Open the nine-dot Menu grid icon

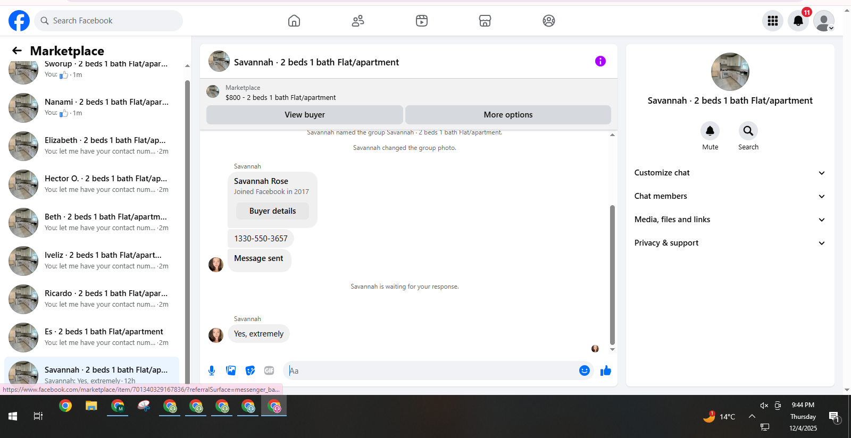coord(773,21)
